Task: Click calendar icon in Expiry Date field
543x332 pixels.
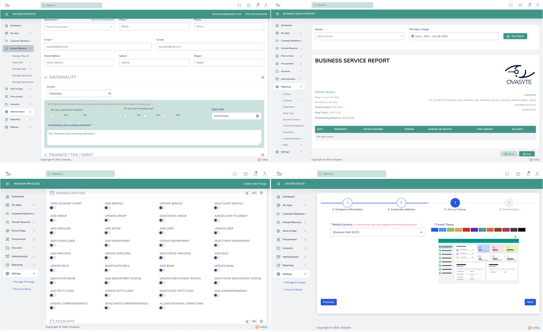Action: pos(257,116)
